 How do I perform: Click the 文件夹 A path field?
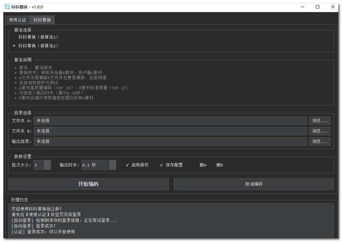170,120
